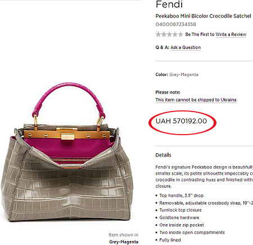
Task: Click the handbag product image
Action: click(67, 152)
